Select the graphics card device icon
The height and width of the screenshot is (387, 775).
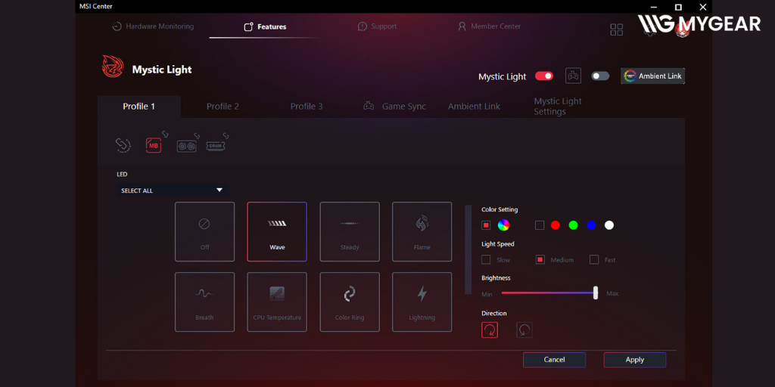point(187,144)
